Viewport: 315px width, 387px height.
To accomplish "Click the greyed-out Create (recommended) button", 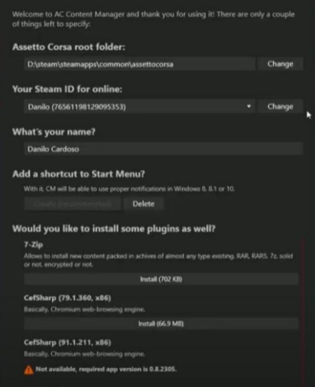I will (x=72, y=204).
